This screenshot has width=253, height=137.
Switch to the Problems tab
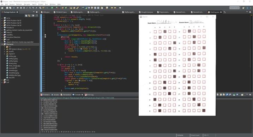(45, 95)
